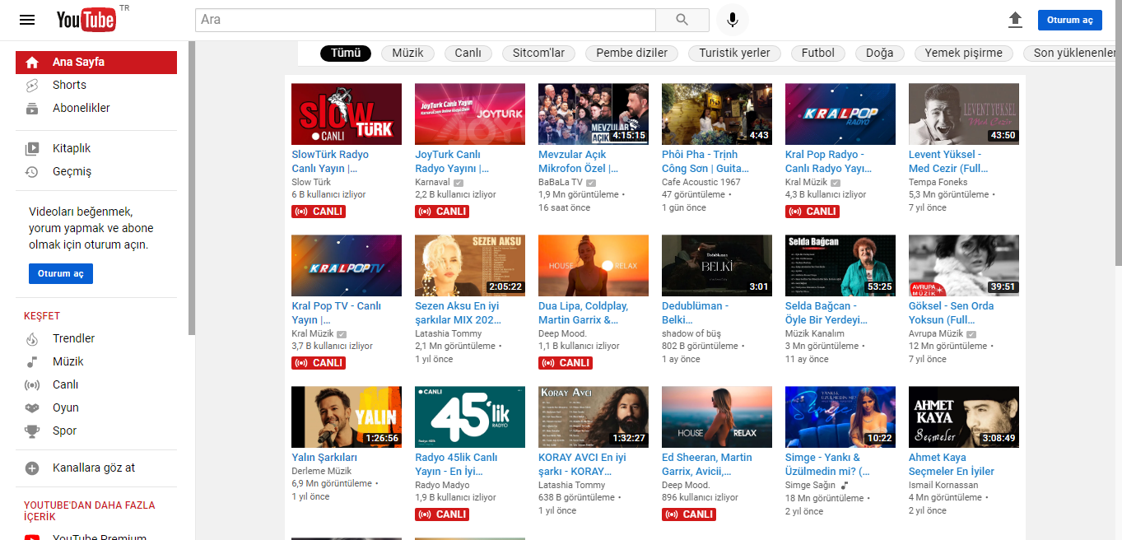The height and width of the screenshot is (540, 1122).
Task: Click the Shorts icon in sidebar
Action: coord(32,85)
